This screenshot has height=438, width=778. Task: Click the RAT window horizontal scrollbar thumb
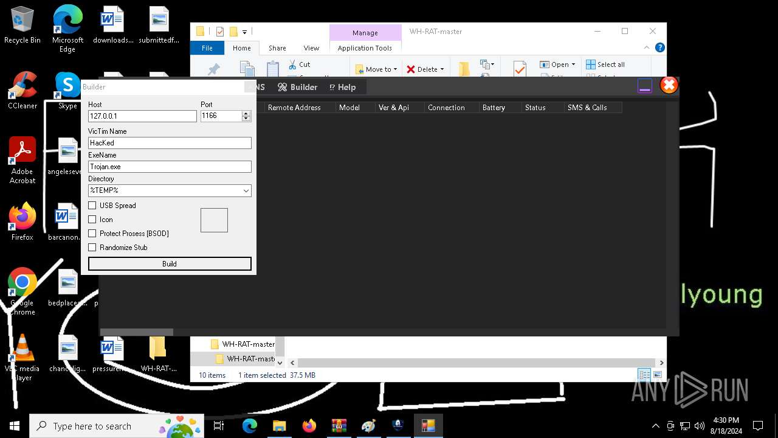point(137,332)
